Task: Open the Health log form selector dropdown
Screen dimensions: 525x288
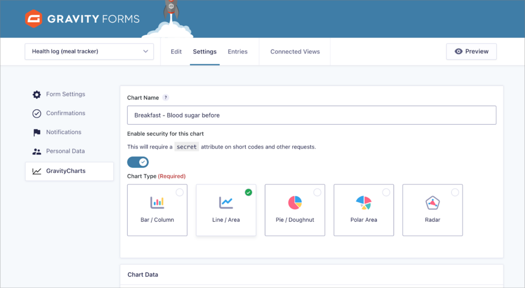Action: click(x=89, y=51)
